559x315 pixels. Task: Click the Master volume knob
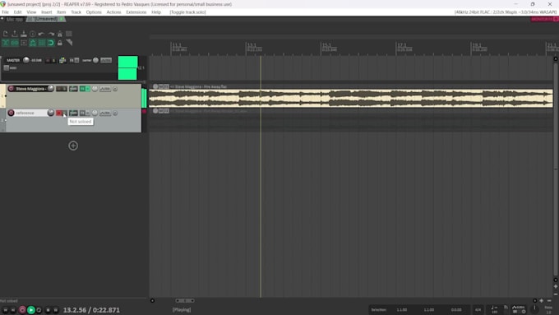click(26, 60)
